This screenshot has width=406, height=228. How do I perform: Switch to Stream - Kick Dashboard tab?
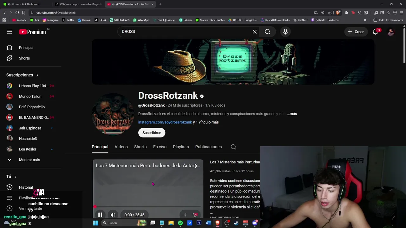tap(25, 4)
